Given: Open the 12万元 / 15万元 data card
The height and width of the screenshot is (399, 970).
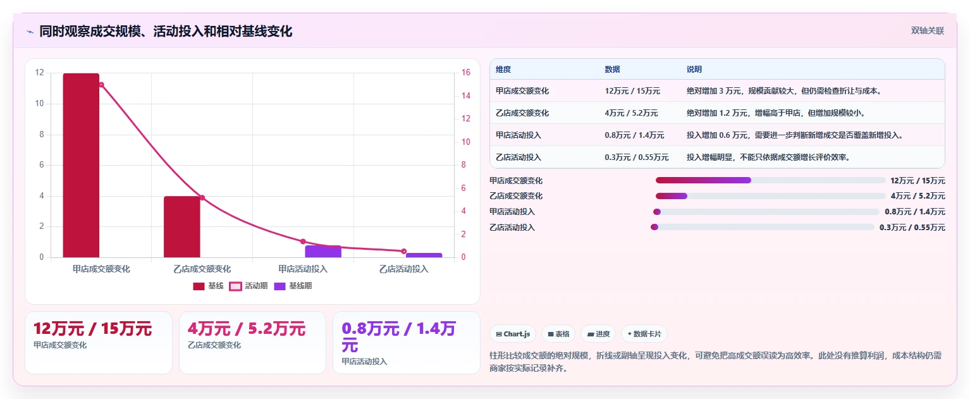Looking at the screenshot, I should [x=99, y=343].
